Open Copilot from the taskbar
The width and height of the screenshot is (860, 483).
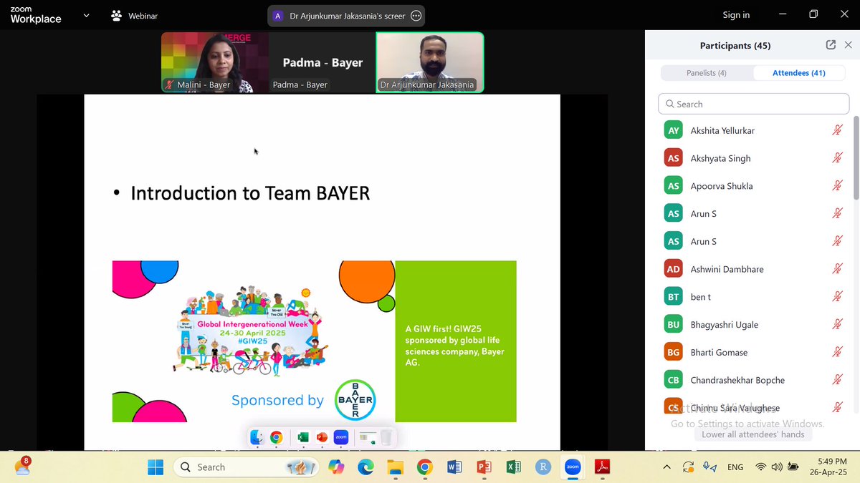pos(335,467)
